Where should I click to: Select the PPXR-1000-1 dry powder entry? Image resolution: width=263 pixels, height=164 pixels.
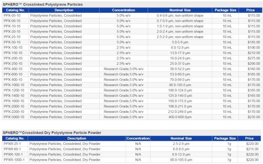click(14, 160)
